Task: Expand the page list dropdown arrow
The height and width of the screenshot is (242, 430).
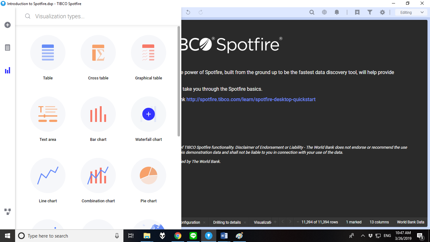Action: (x=298, y=222)
